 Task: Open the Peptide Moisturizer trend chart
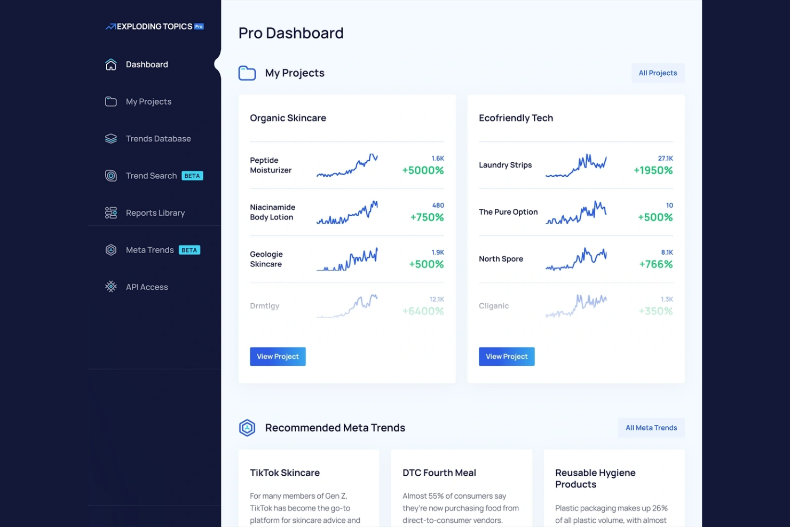coord(347,165)
